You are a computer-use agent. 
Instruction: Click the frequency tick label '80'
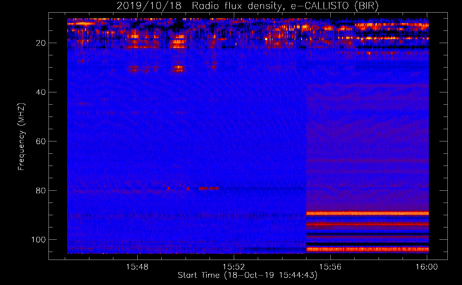(41, 190)
